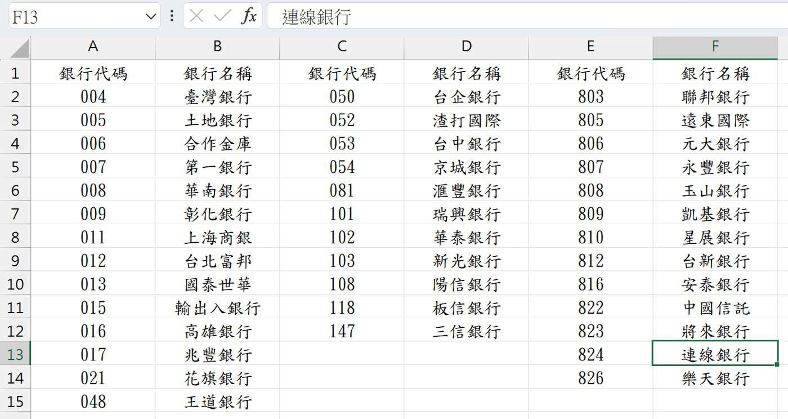Click cell with 王道銀行
The width and height of the screenshot is (788, 419).
point(217,402)
